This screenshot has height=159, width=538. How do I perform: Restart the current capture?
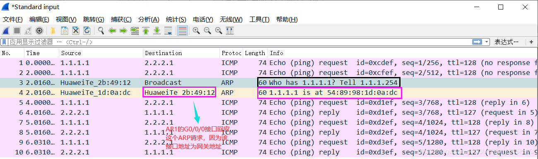click(x=28, y=31)
